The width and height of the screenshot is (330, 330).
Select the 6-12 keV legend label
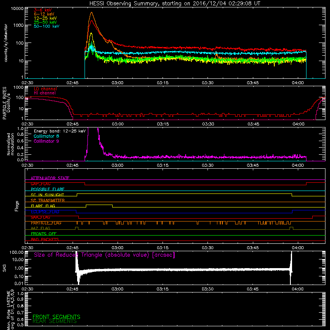(44, 14)
